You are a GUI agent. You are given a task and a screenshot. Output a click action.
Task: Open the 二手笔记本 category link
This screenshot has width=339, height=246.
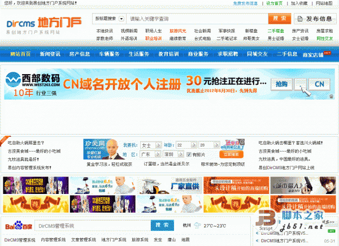[227, 38]
